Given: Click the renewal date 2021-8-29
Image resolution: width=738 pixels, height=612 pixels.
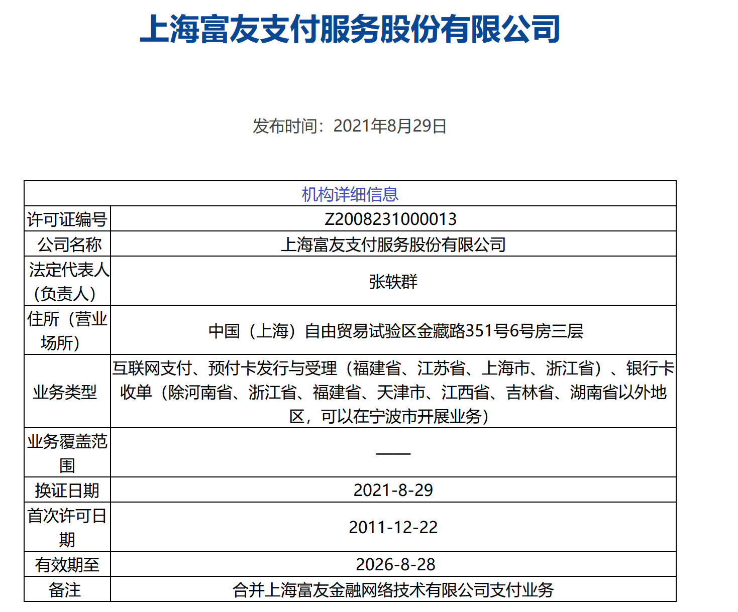Looking at the screenshot, I should 393,490.
